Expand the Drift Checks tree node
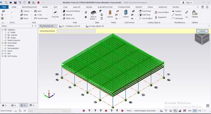This screenshot has height=114, width=211. (2, 56)
